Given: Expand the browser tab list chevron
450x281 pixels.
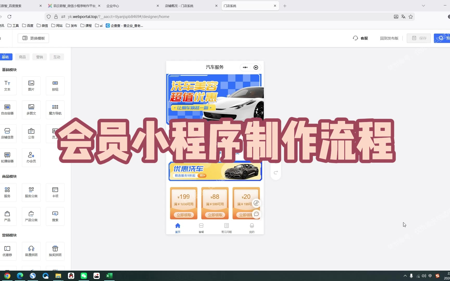Looking at the screenshot, I should (x=423, y=6).
